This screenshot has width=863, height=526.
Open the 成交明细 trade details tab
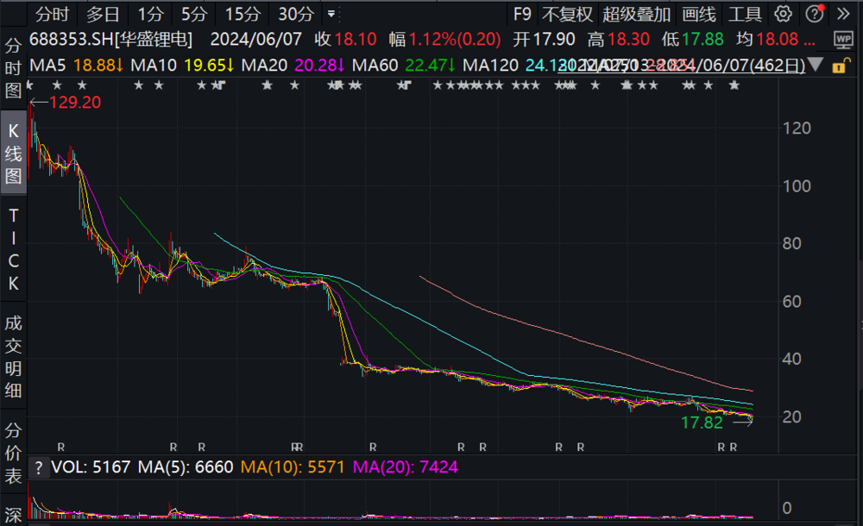(x=13, y=357)
